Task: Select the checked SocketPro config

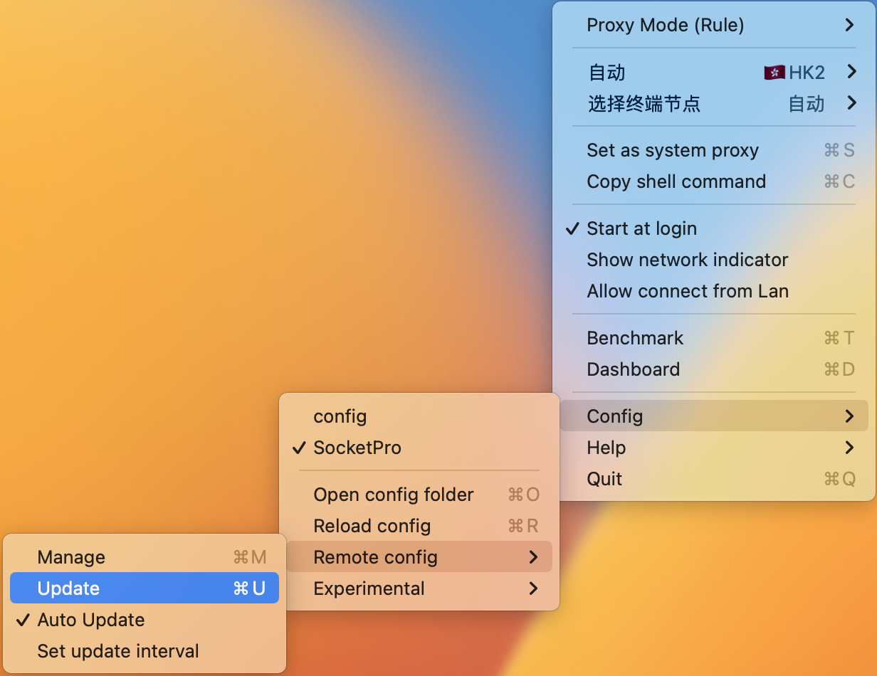Action: click(419, 448)
